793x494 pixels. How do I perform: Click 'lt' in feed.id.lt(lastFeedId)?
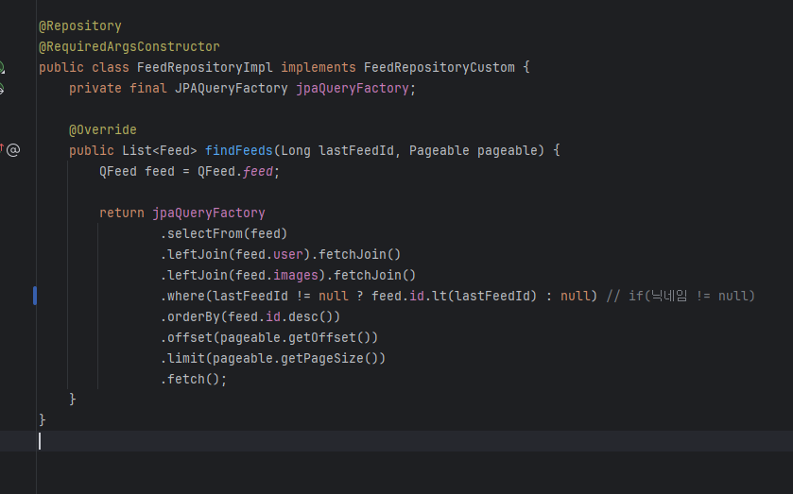pos(440,296)
